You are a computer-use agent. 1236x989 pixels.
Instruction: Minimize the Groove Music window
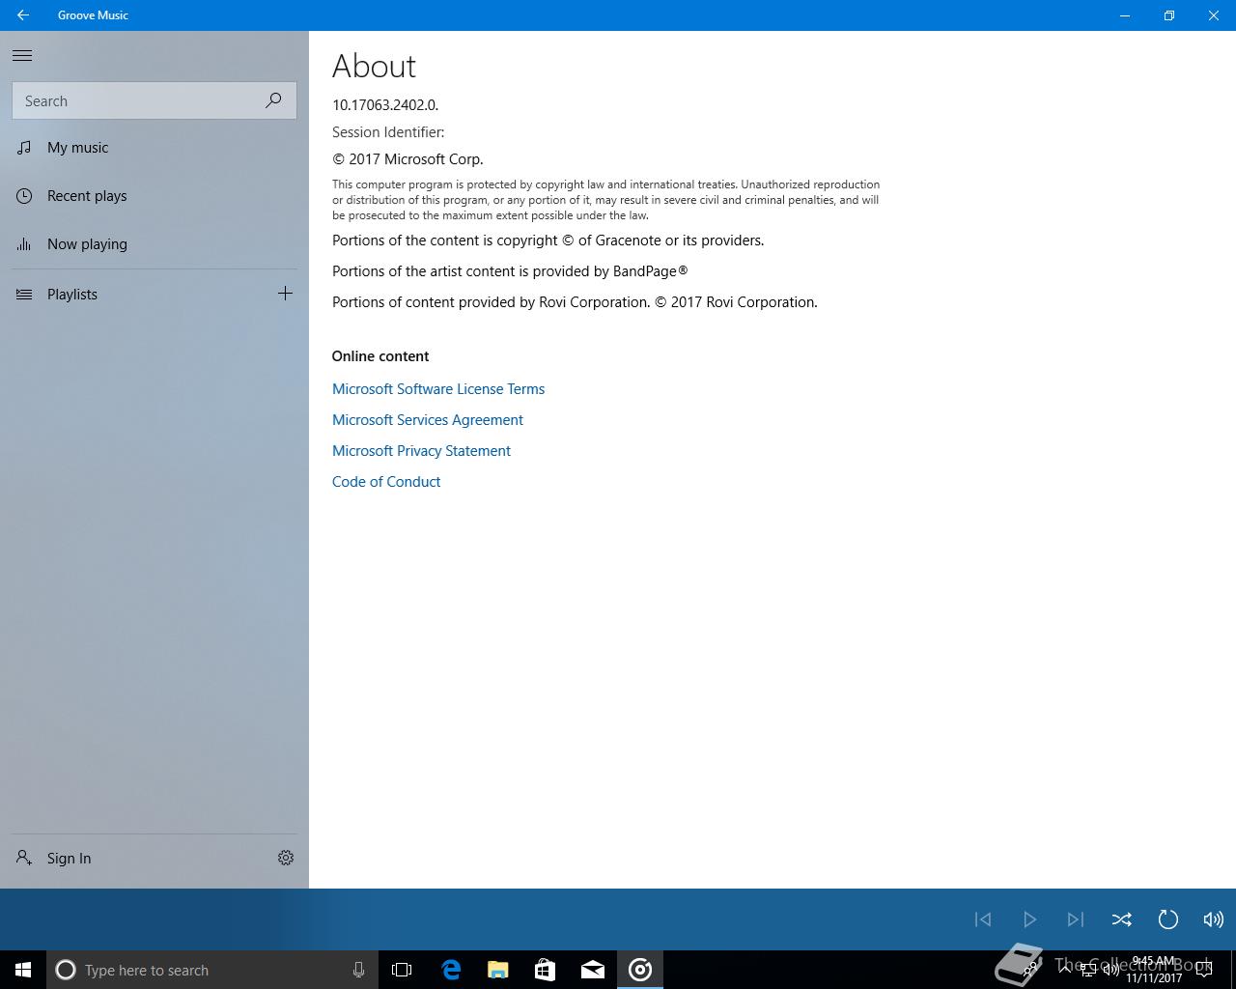(1125, 15)
